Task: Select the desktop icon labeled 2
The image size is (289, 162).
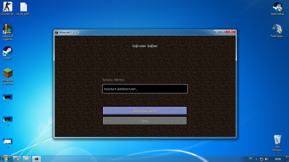Action: tap(8, 121)
